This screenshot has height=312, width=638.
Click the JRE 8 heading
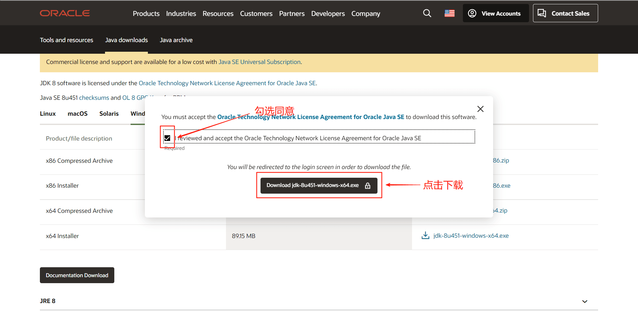click(48, 301)
